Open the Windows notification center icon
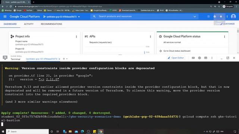The width and height of the screenshot is (239, 134). point(235,131)
